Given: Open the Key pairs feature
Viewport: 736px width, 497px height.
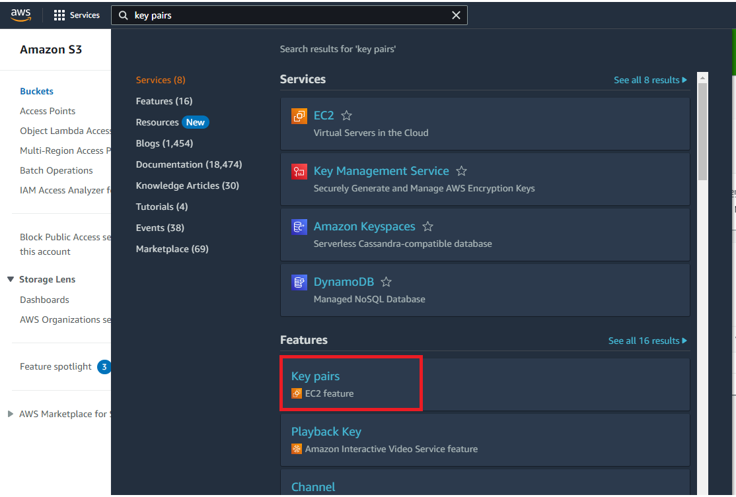Looking at the screenshot, I should coord(315,376).
